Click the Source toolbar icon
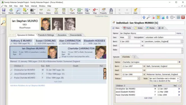The height and width of the screenshot is (105, 186). coord(25,11)
